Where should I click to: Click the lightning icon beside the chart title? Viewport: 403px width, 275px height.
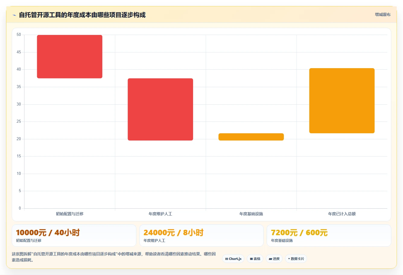[x=14, y=15]
